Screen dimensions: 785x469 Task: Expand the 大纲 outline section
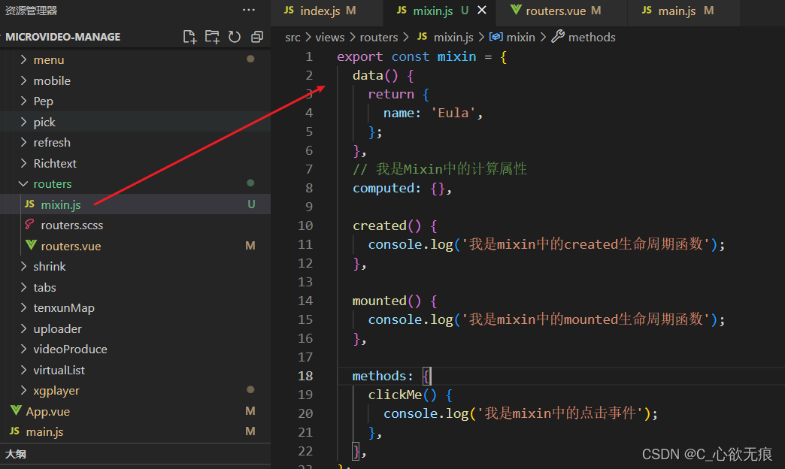coord(16,454)
